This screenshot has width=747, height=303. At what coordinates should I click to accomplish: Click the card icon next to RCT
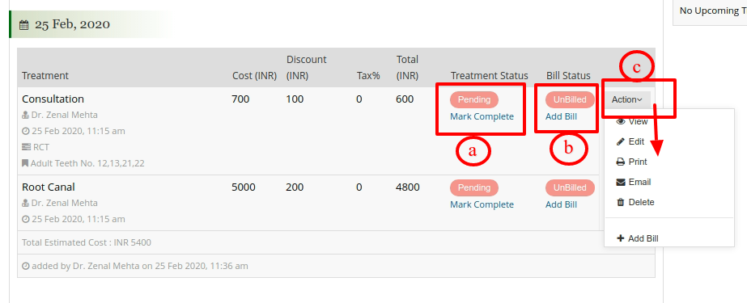tap(26, 147)
